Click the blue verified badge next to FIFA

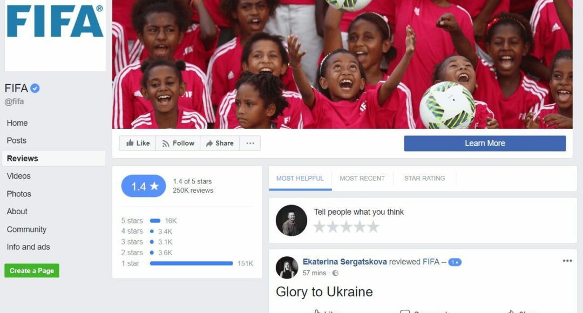(35, 88)
